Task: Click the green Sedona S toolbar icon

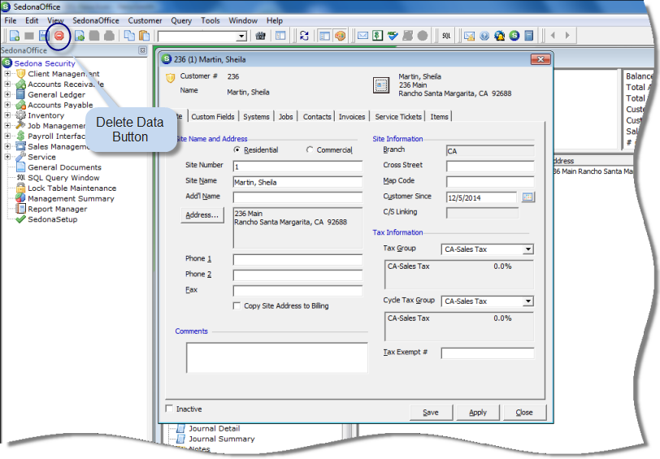Action: point(515,36)
